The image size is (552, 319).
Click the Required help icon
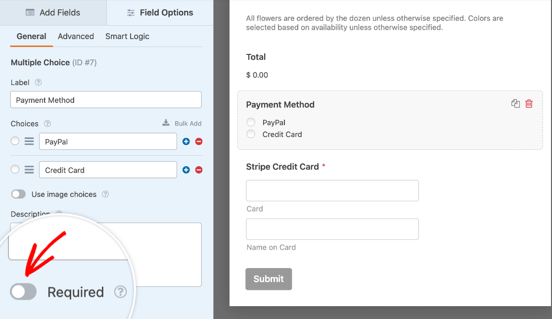coord(120,292)
